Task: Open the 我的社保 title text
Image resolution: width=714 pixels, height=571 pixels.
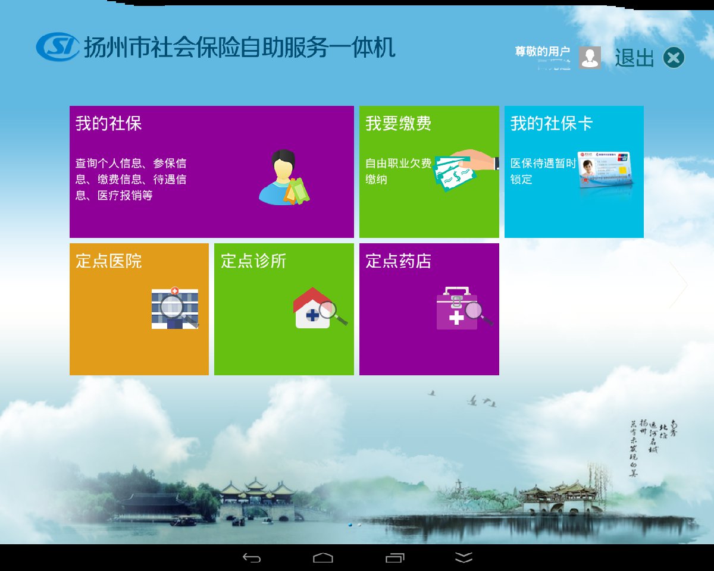Action: [108, 124]
